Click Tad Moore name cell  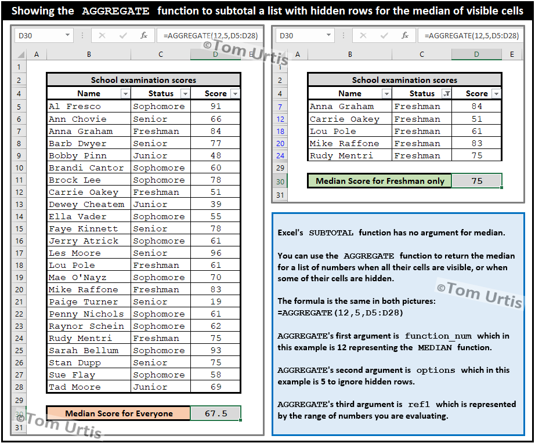coord(89,387)
